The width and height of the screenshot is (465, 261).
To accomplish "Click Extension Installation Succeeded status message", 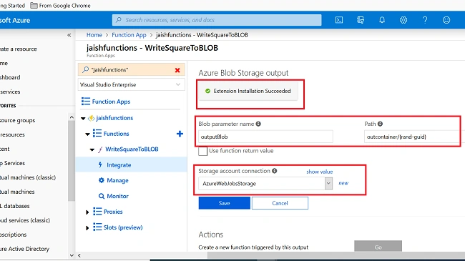I will pyautogui.click(x=248, y=91).
